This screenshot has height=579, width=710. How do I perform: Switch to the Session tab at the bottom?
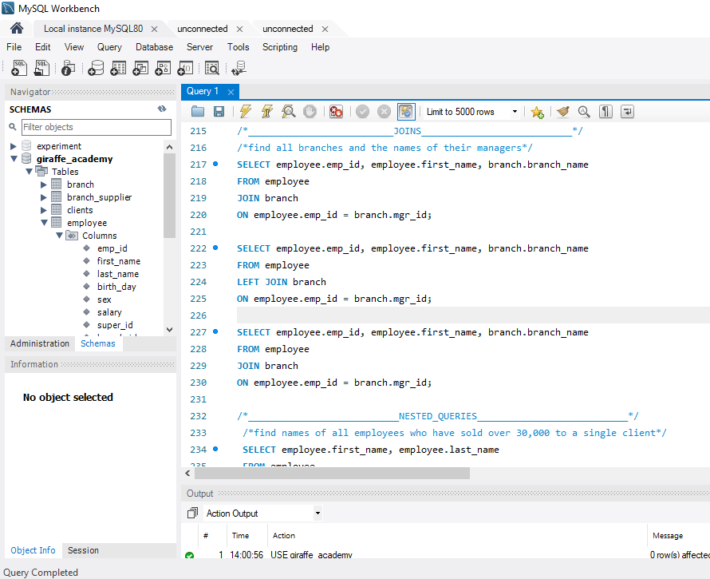tap(83, 550)
